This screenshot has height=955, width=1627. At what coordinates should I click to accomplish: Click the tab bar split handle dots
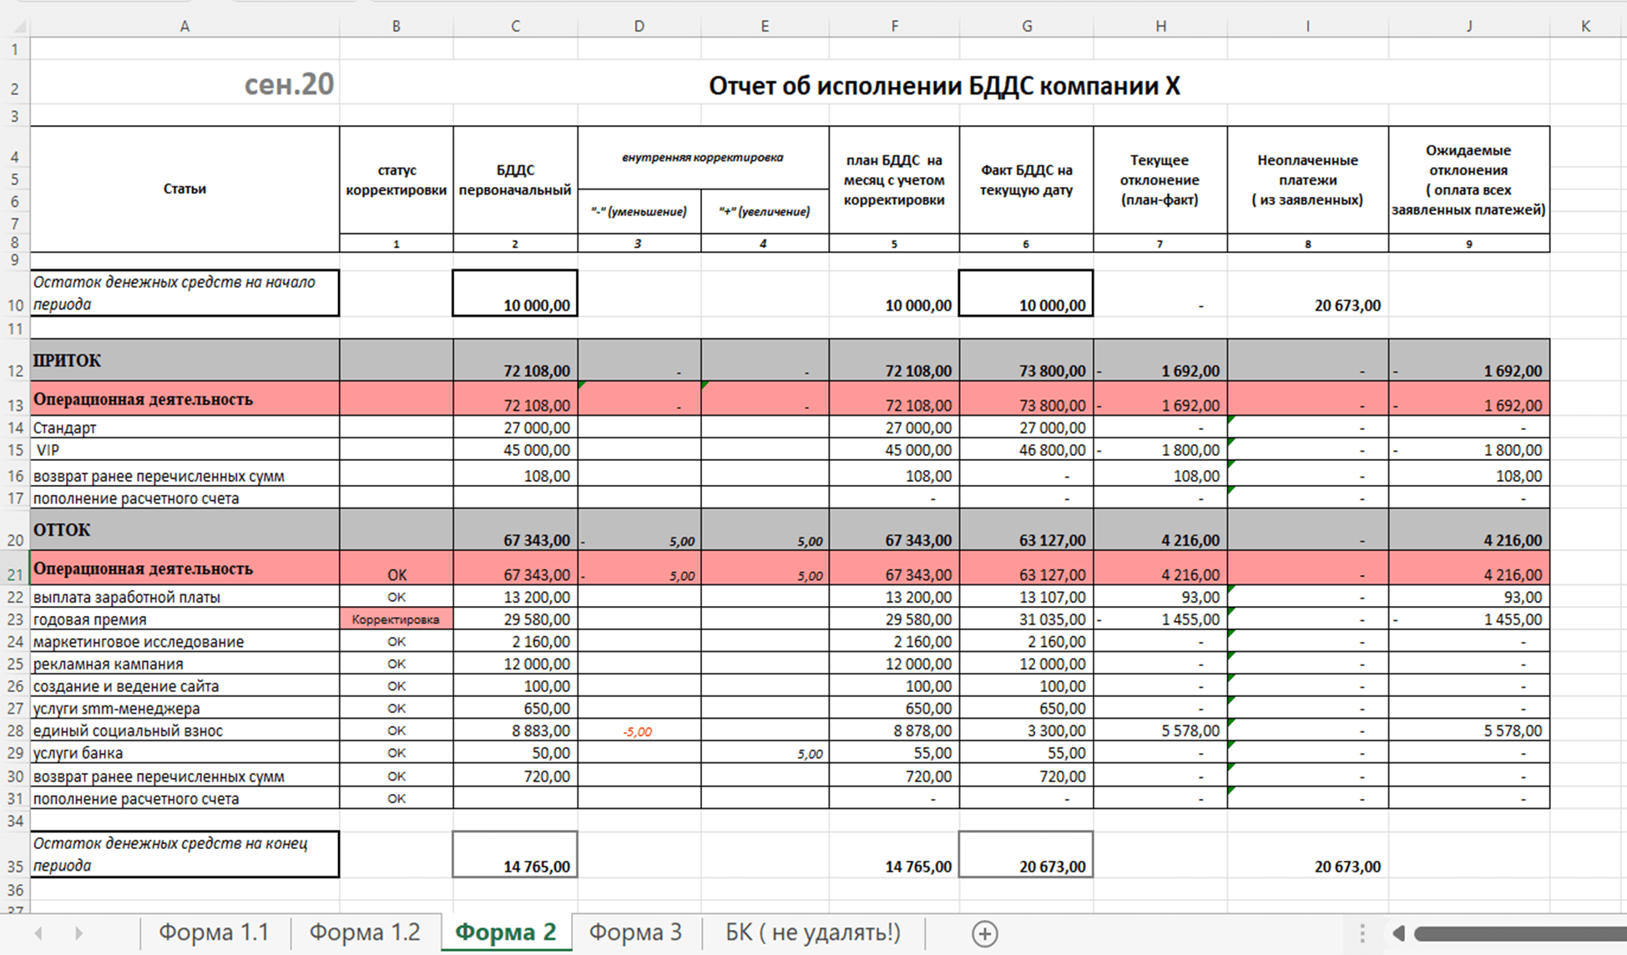point(1362,933)
